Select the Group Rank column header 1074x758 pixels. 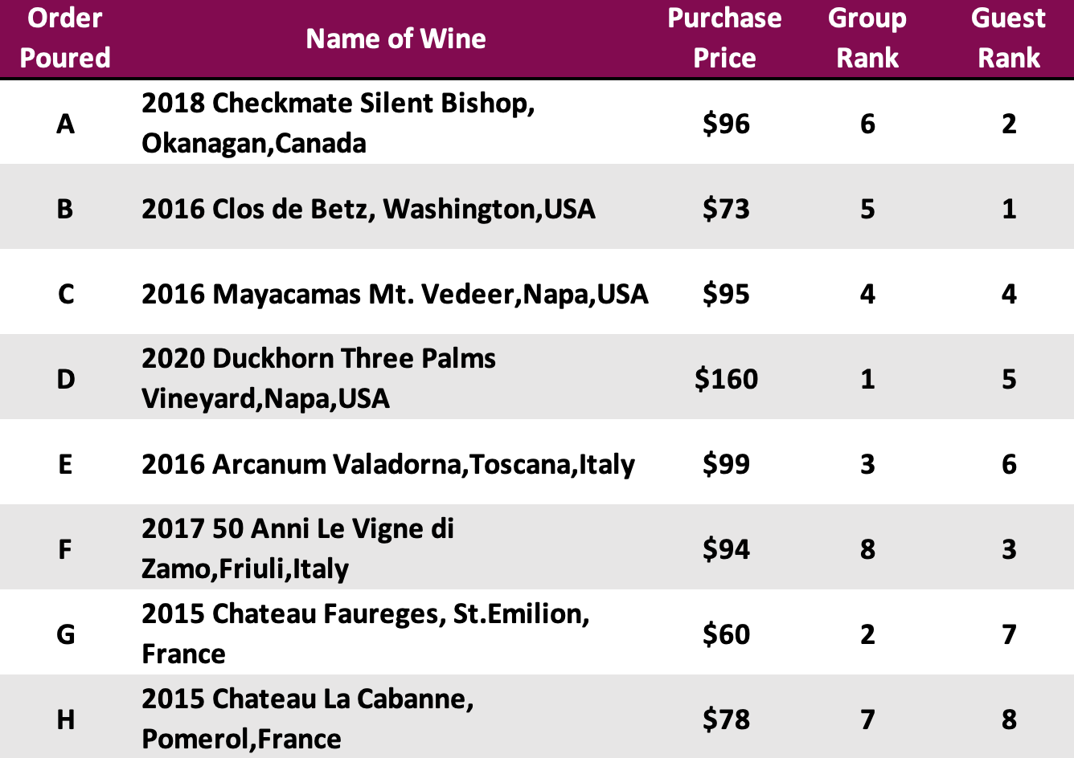tap(867, 38)
